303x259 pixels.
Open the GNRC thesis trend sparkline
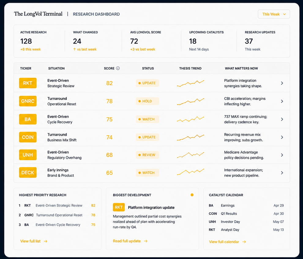(191, 101)
